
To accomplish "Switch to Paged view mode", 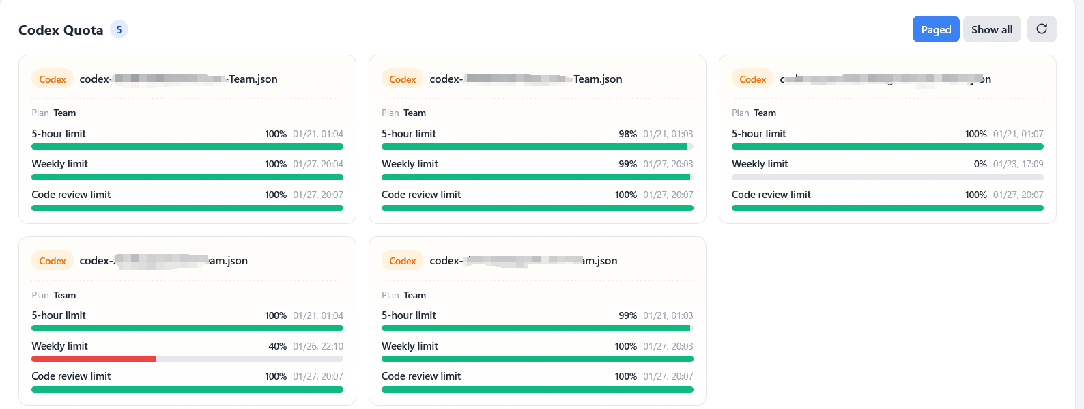I will tap(936, 29).
